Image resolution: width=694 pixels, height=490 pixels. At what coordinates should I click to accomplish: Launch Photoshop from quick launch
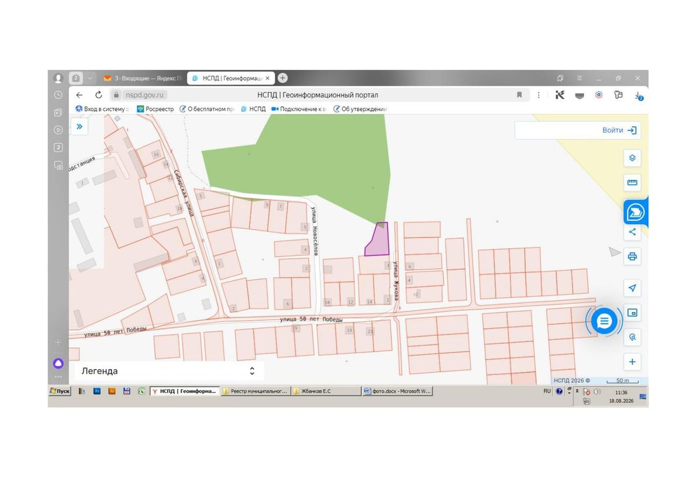[x=97, y=391]
